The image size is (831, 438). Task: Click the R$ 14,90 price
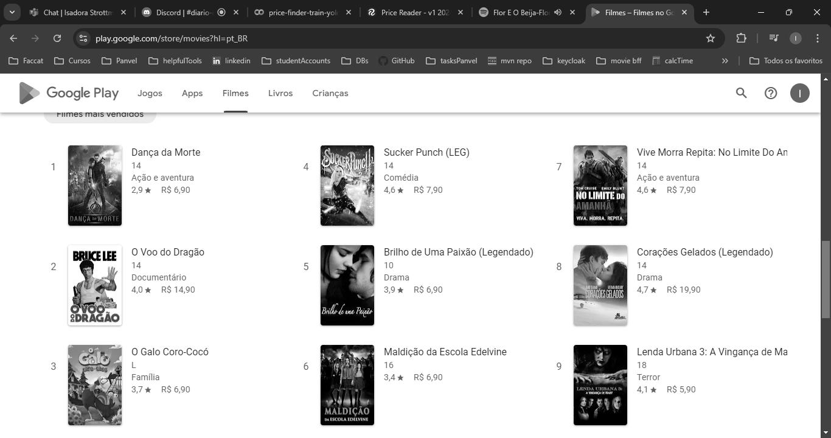pos(178,290)
